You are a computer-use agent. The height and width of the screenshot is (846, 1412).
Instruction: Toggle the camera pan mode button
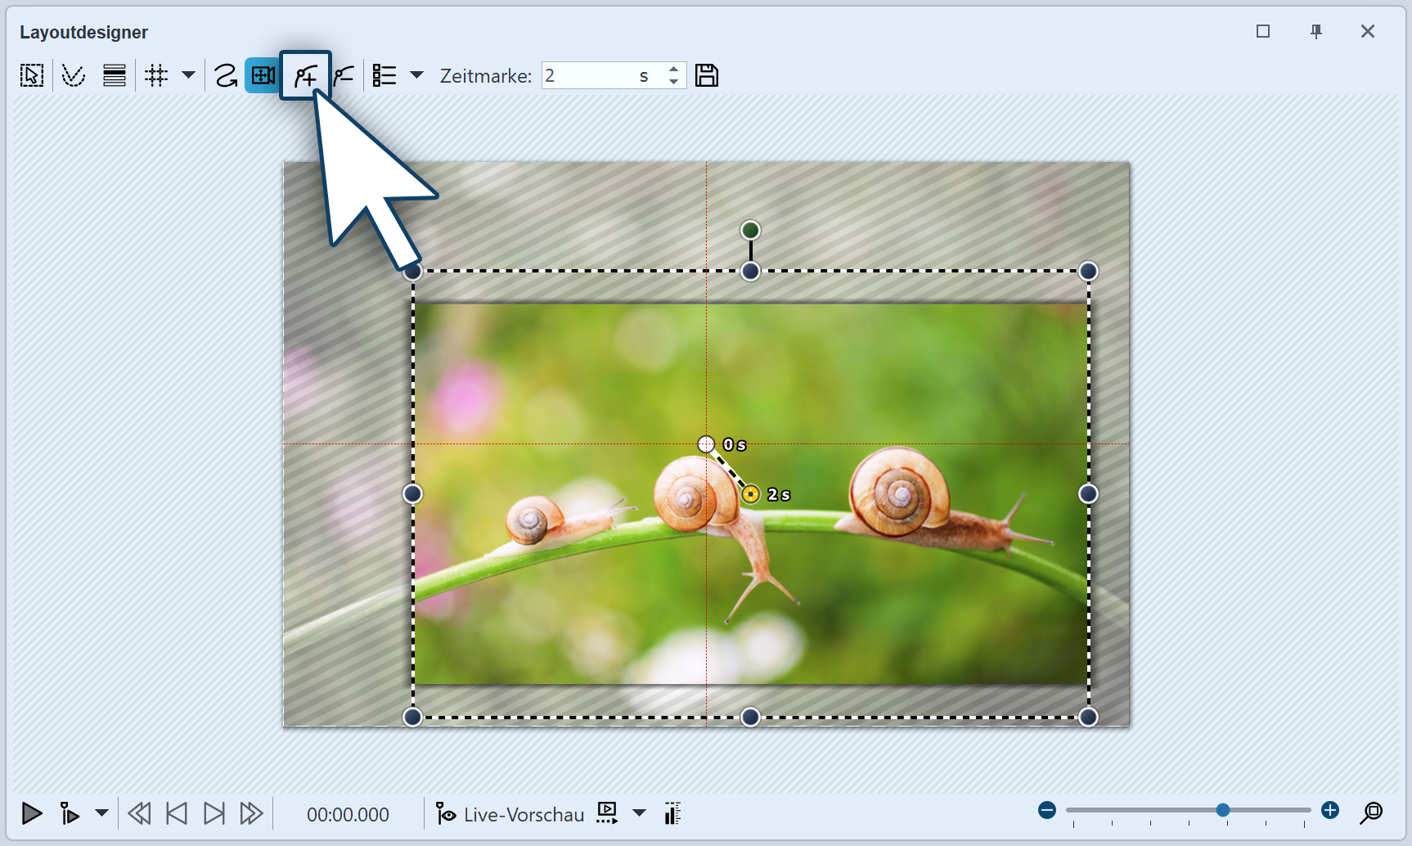tap(263, 76)
